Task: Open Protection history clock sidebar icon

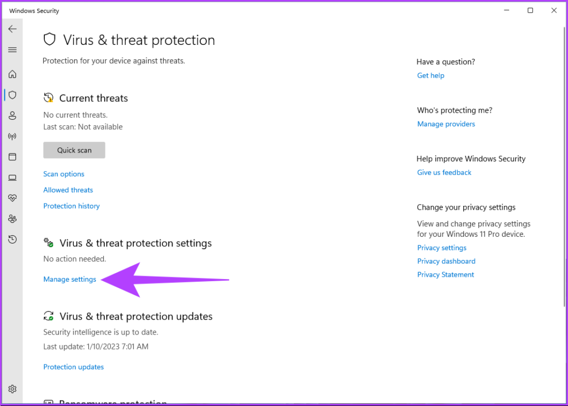Action: [12, 240]
